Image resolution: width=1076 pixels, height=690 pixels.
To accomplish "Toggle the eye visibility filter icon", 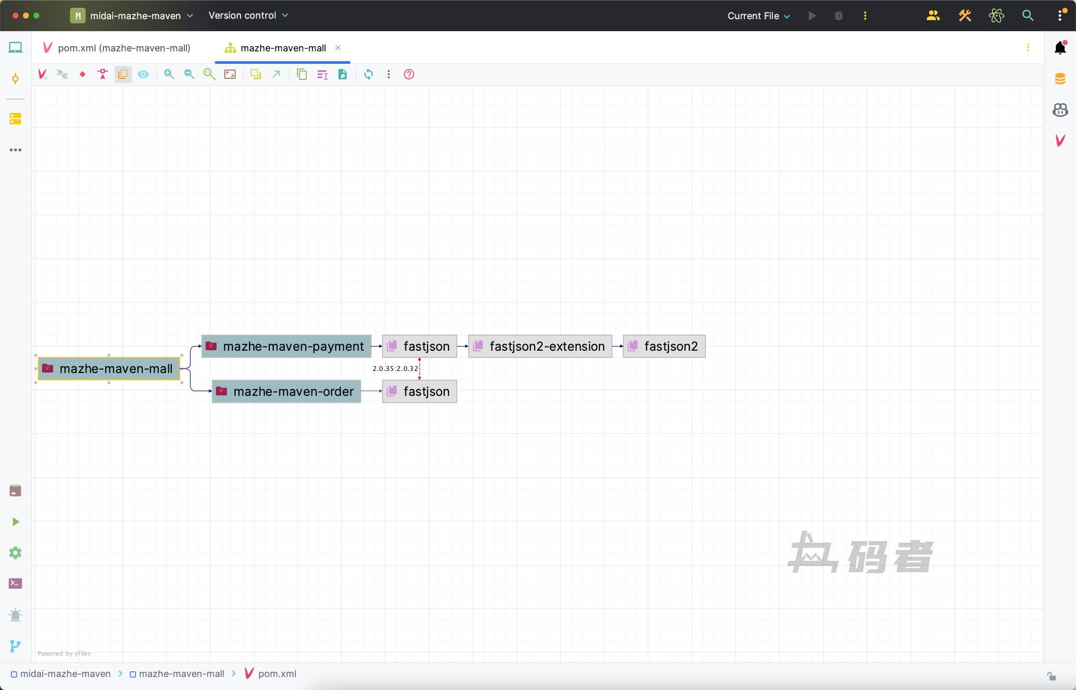I will coord(143,74).
